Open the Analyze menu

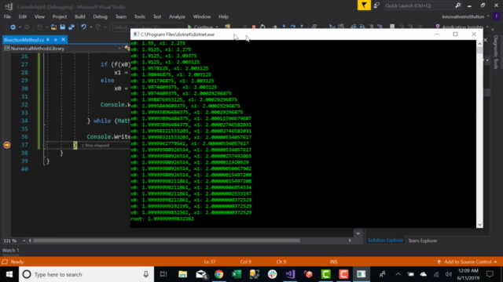click(177, 16)
